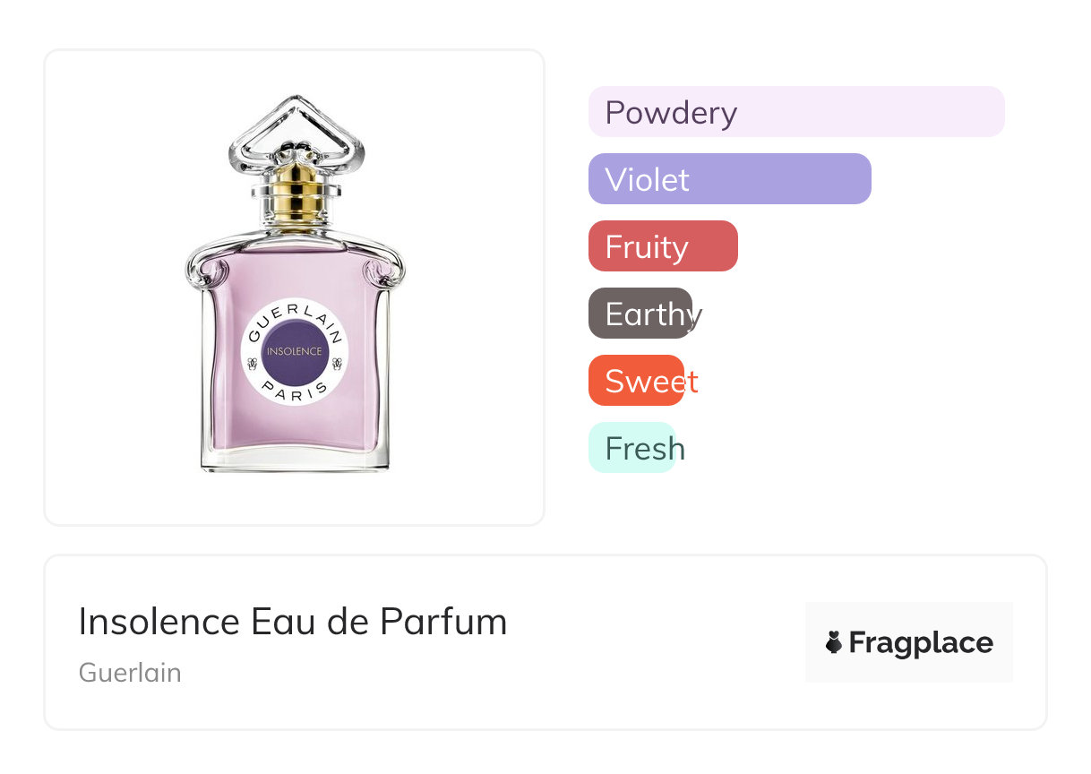Click the clear glass base of the bottle
The image size is (1091, 774).
295,460
